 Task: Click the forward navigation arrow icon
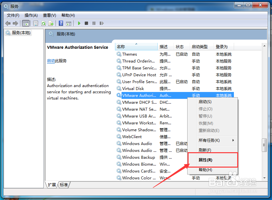(x=15, y=23)
